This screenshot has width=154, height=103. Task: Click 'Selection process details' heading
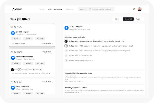coord(75,37)
